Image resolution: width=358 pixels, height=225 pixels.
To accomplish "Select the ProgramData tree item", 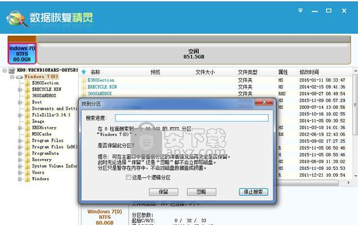I will click(x=45, y=153).
